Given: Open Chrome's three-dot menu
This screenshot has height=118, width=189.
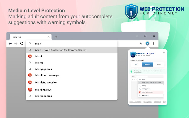Looking at the screenshot, I should click(x=154, y=43).
